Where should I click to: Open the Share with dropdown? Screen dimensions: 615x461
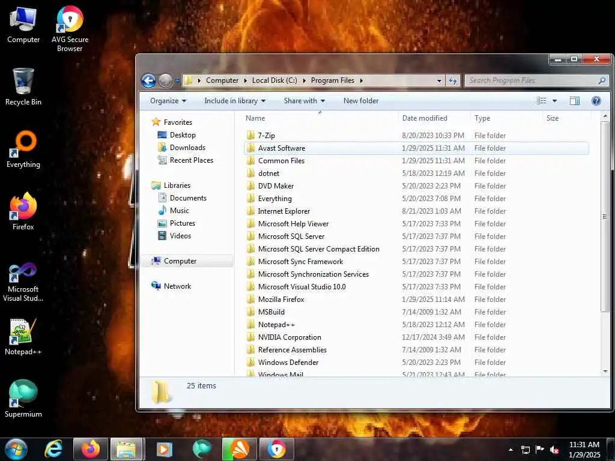coord(304,101)
